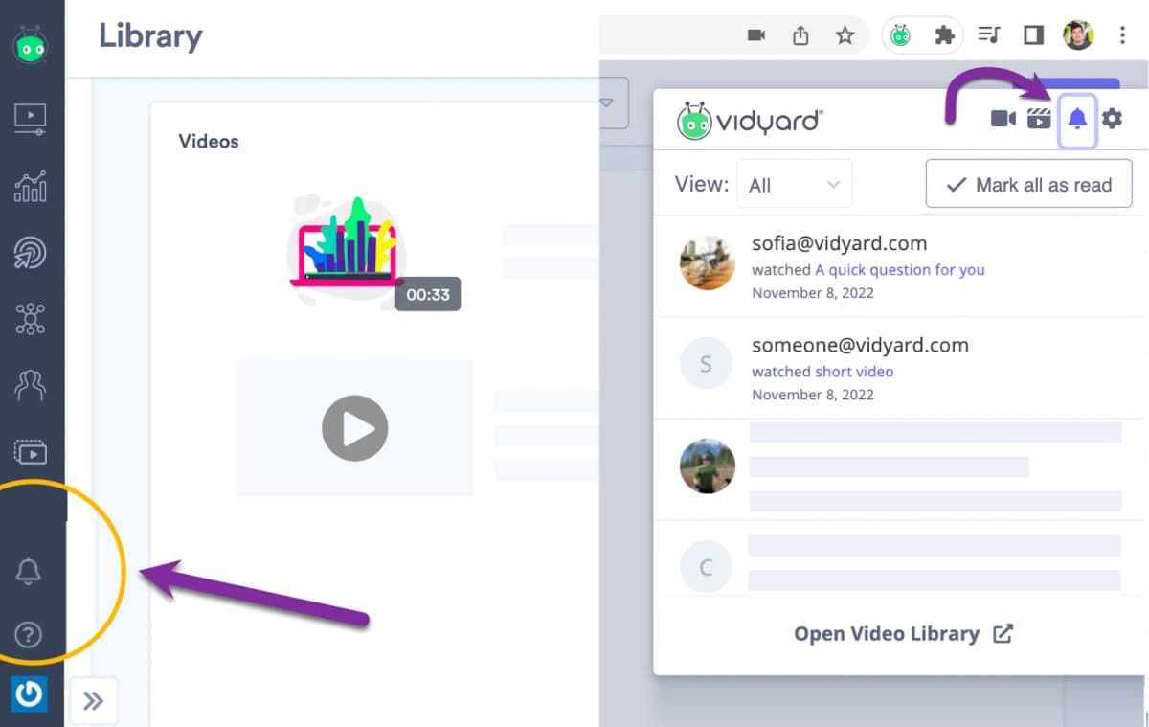Open the notifications bell in Vidyard popup

coord(1077,120)
